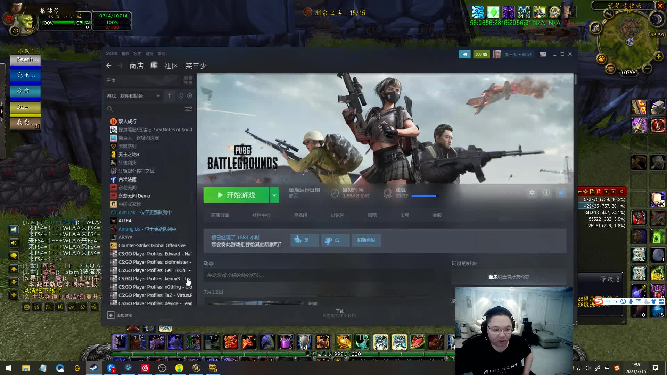Zoom in the WoW minimap with plus
This screenshot has height=375, width=667.
tap(658, 57)
